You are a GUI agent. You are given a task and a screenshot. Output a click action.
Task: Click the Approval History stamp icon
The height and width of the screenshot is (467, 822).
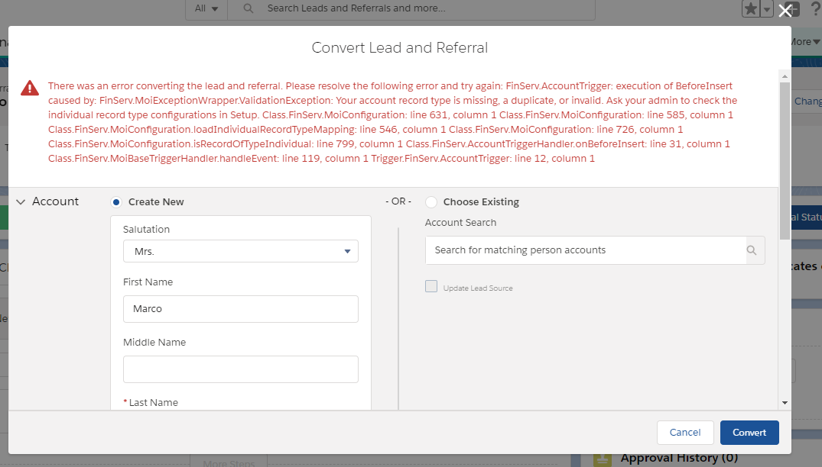[603, 458]
